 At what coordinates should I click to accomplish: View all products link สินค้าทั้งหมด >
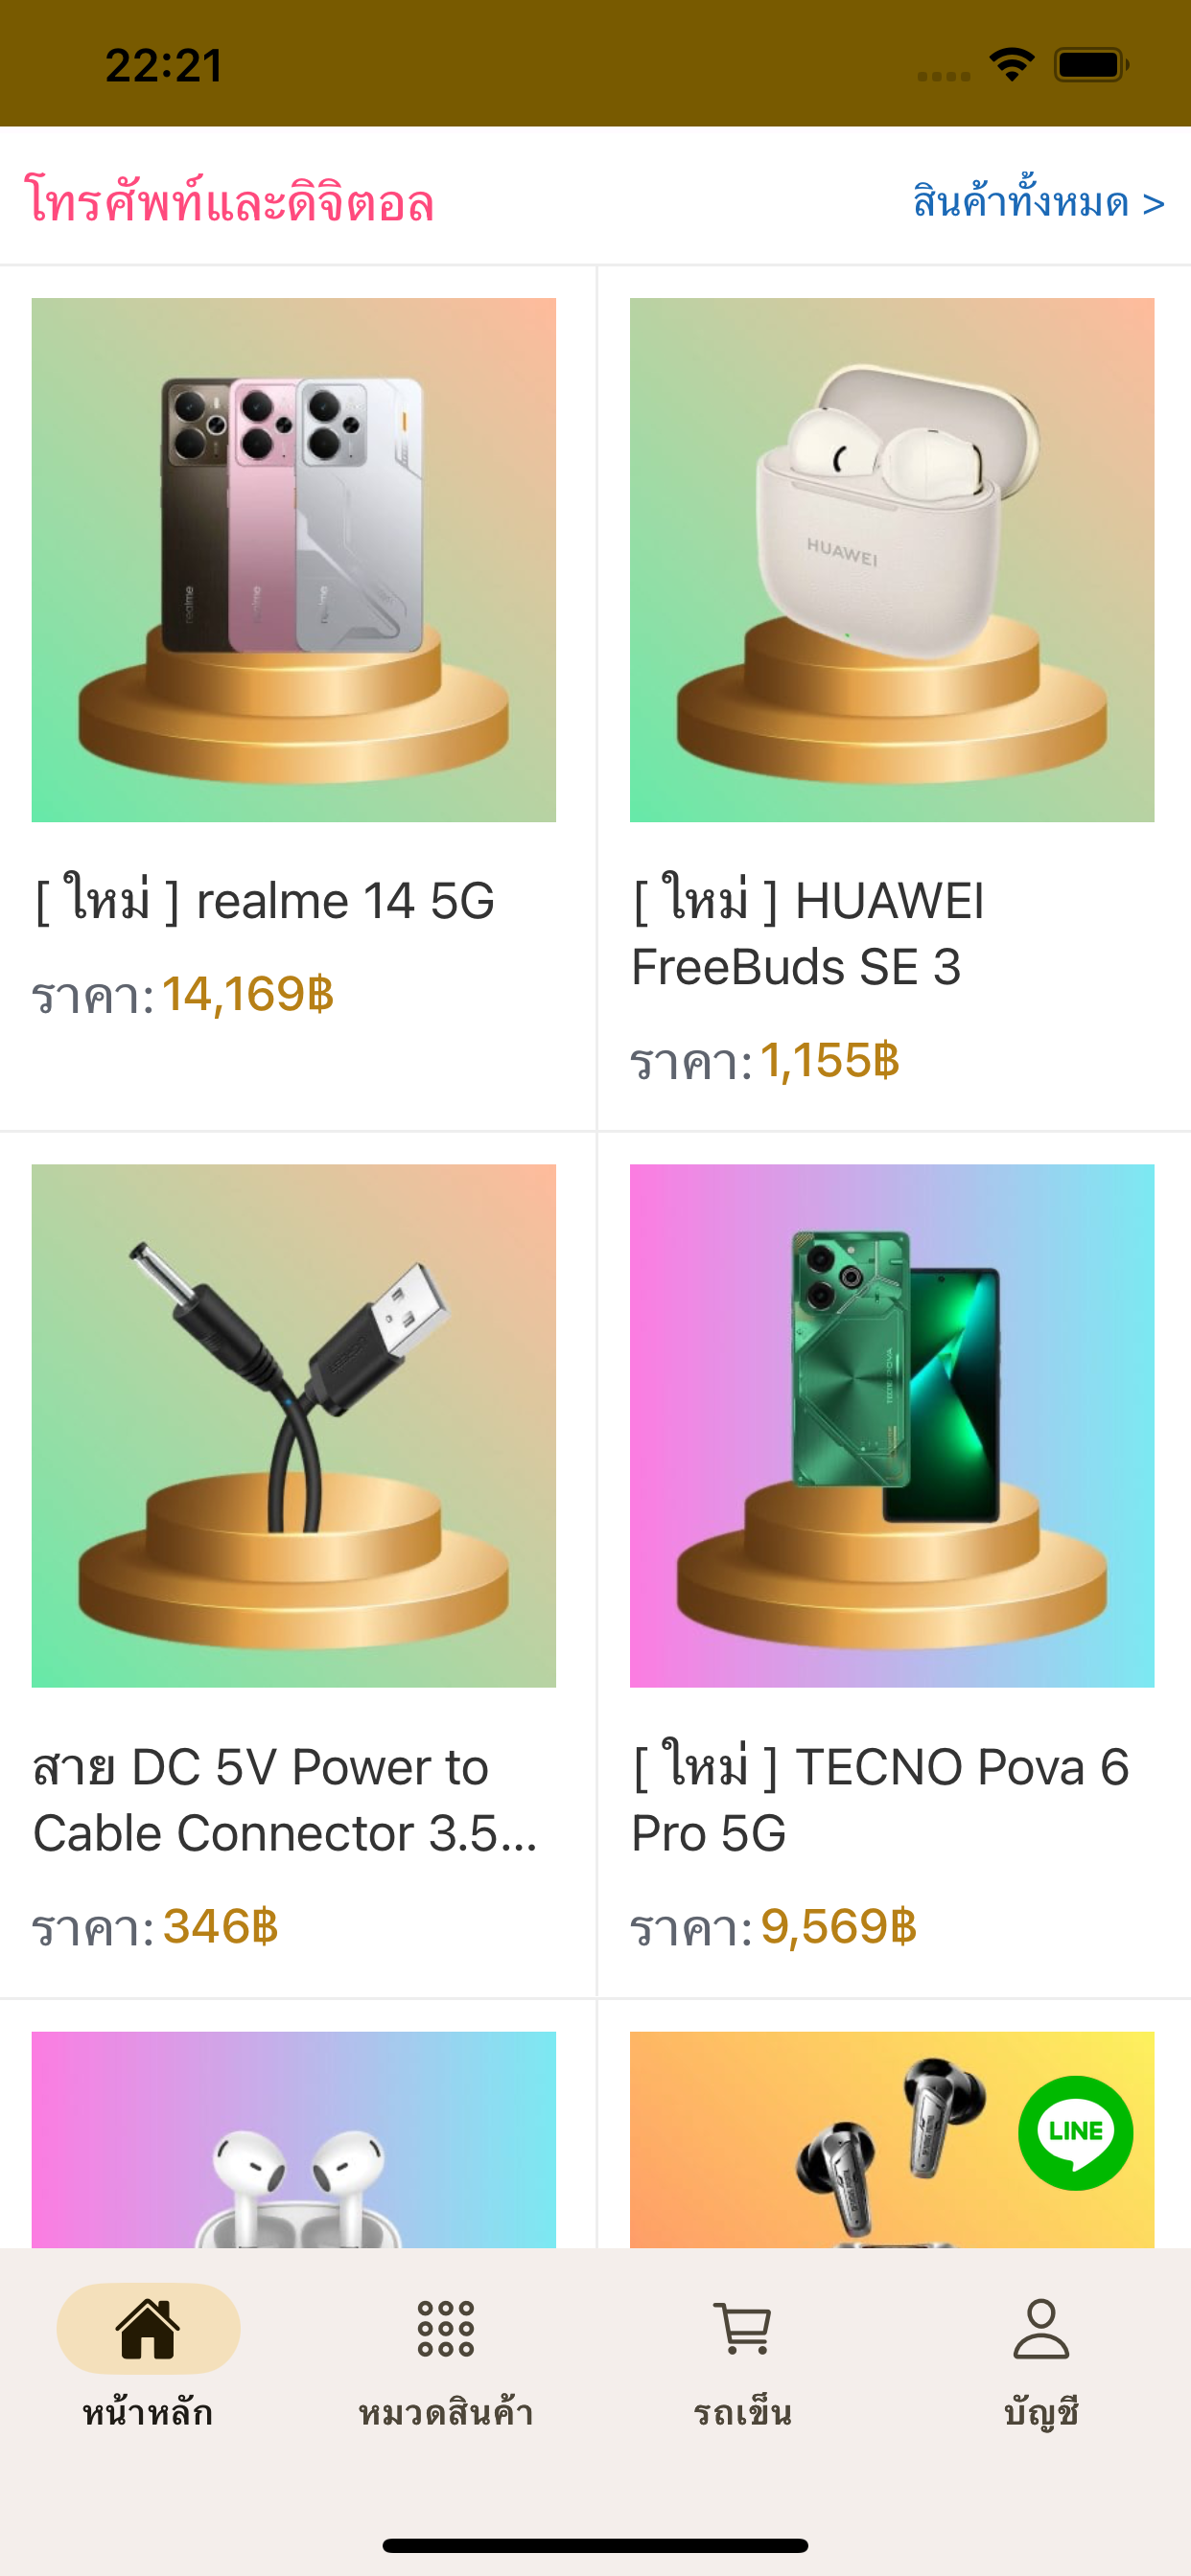pyautogui.click(x=1038, y=203)
